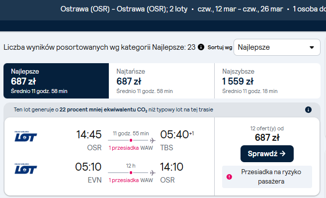Click the red warning icon for risky transfer
326x198 pixels.
229,177
